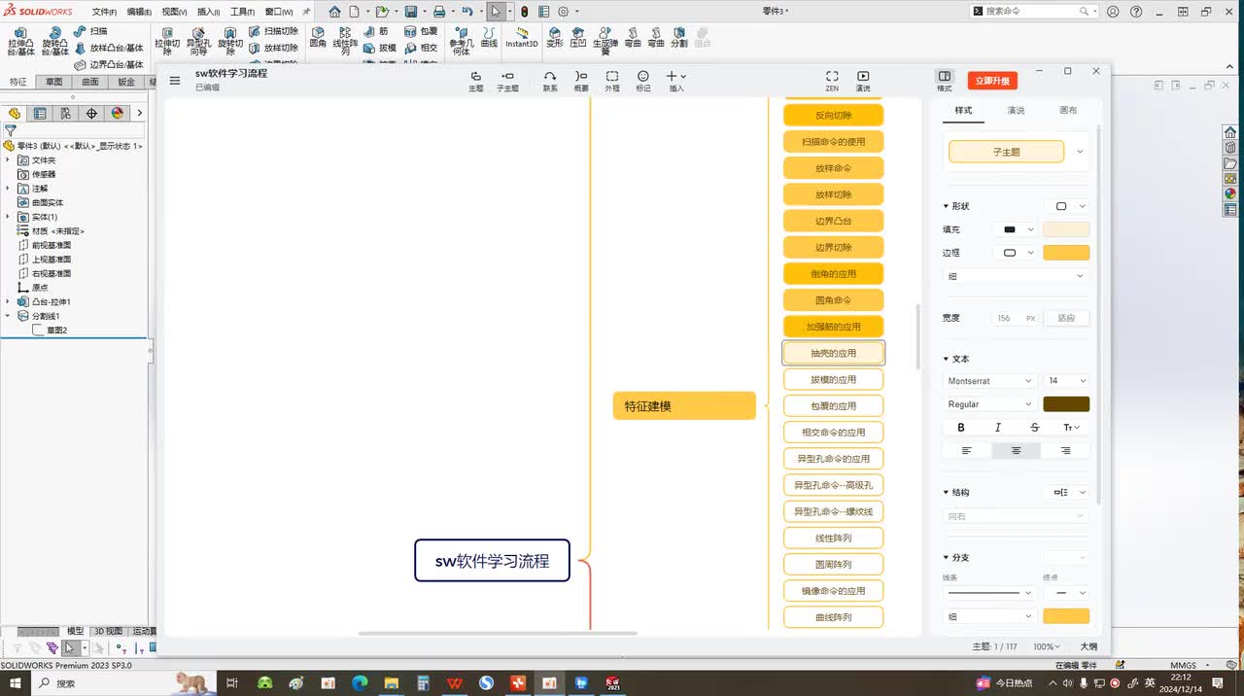Pick the 填充 fill color swatch
Viewport: 1244px width, 696px height.
click(x=1066, y=229)
